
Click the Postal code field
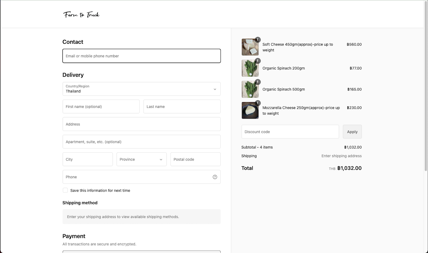pos(196,159)
